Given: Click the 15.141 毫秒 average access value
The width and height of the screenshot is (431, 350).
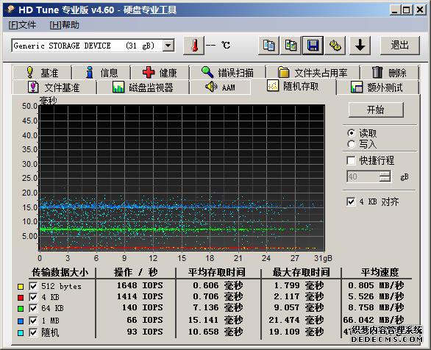Looking at the screenshot, I should point(215,320).
